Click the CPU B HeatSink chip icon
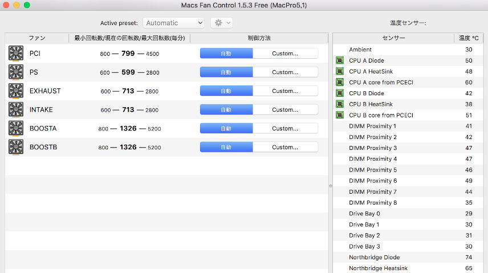 click(x=340, y=104)
